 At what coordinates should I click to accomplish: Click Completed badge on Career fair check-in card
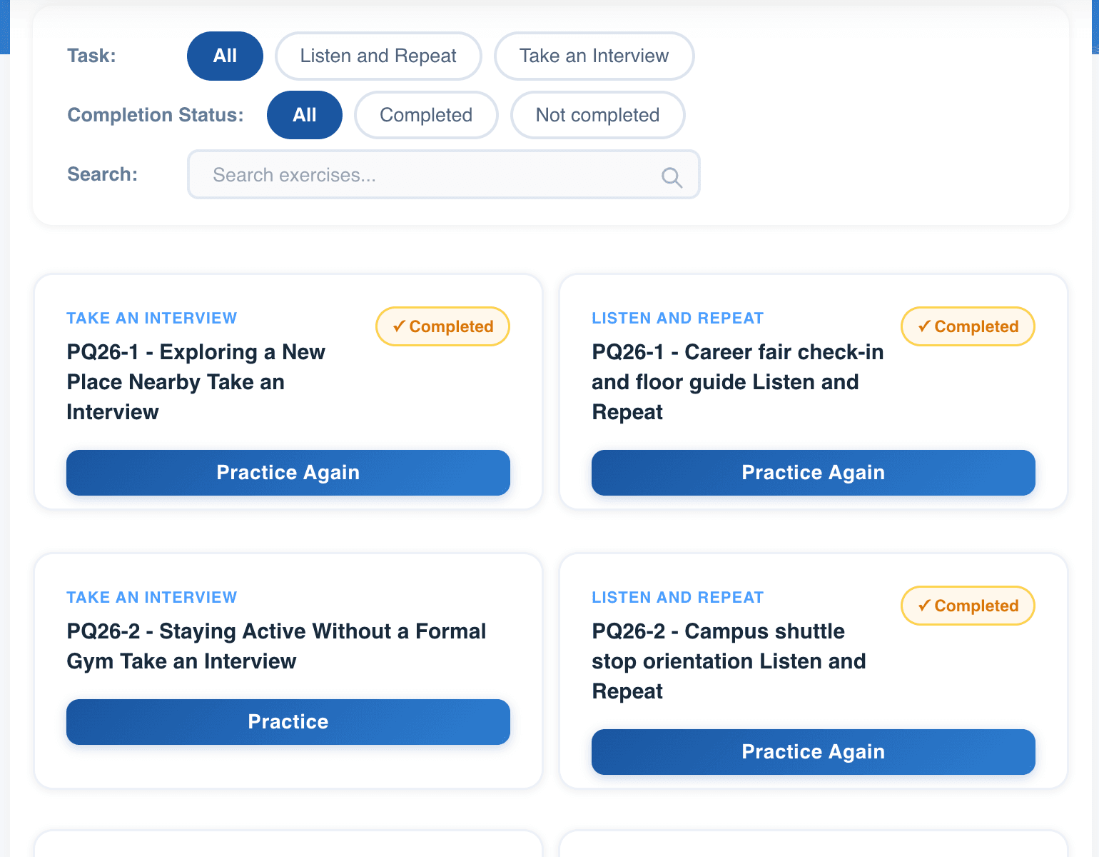(968, 326)
